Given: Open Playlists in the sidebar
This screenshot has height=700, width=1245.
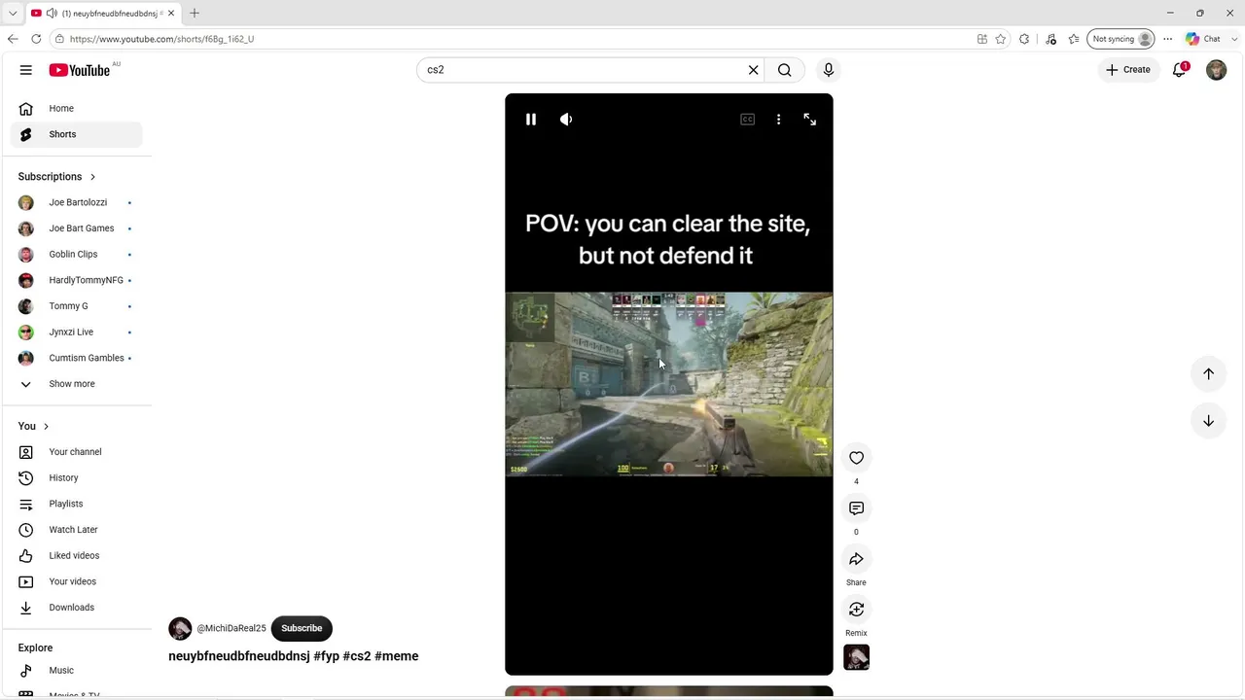Looking at the screenshot, I should point(76,504).
